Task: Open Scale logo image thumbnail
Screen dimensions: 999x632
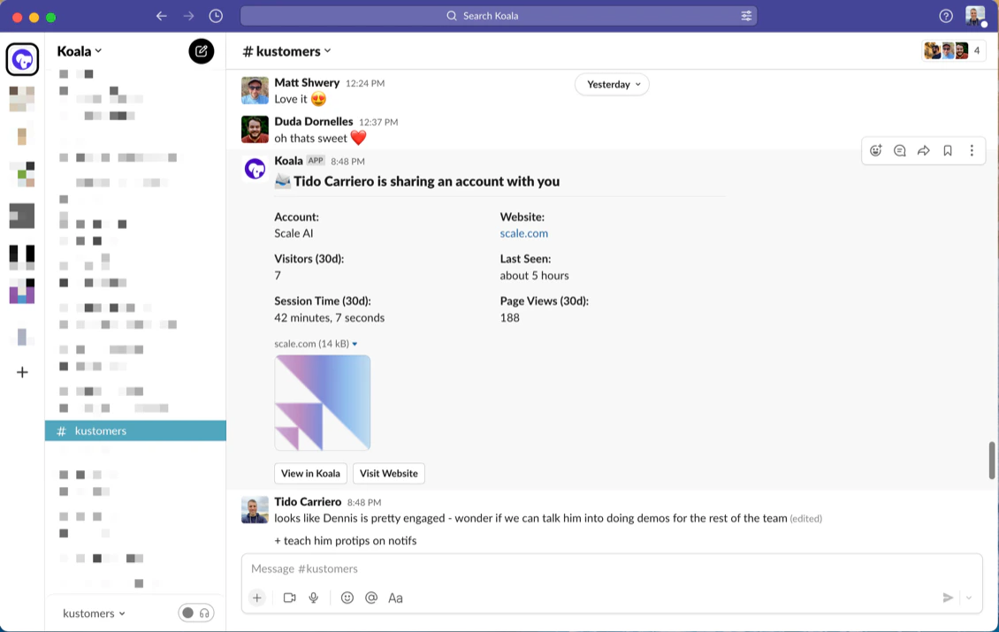Action: (x=323, y=403)
